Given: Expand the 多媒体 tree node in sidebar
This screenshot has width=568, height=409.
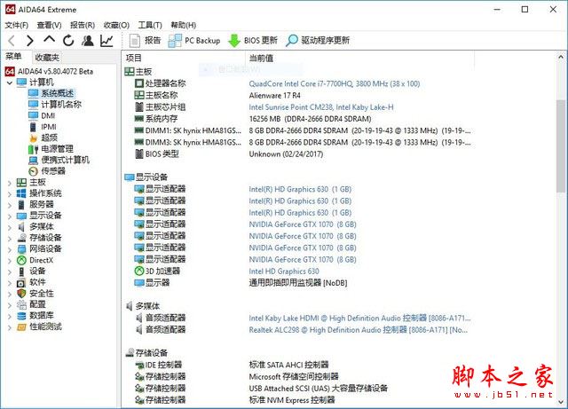Looking at the screenshot, I should 10,227.
